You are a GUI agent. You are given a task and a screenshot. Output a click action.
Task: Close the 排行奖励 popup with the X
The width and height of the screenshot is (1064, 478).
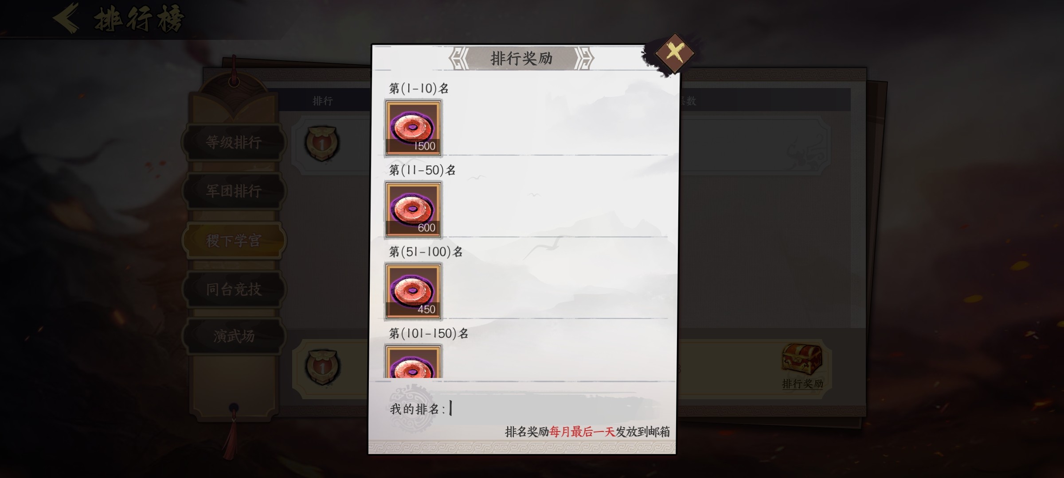674,53
